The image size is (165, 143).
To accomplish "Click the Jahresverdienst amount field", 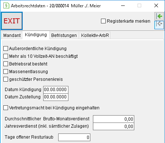I will point(113,126).
